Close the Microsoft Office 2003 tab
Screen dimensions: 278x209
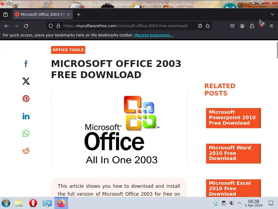(x=68, y=14)
